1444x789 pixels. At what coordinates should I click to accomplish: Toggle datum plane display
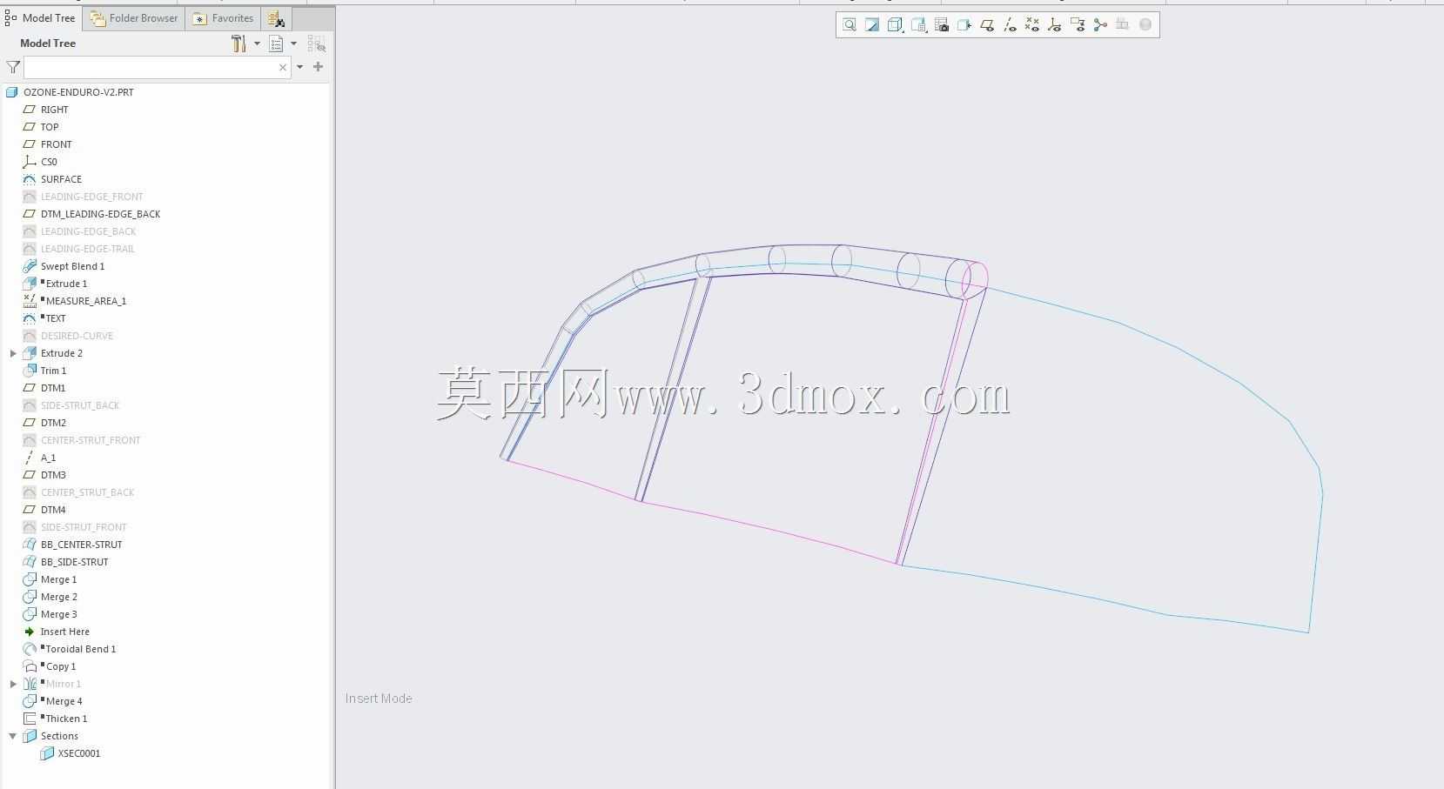click(x=987, y=25)
